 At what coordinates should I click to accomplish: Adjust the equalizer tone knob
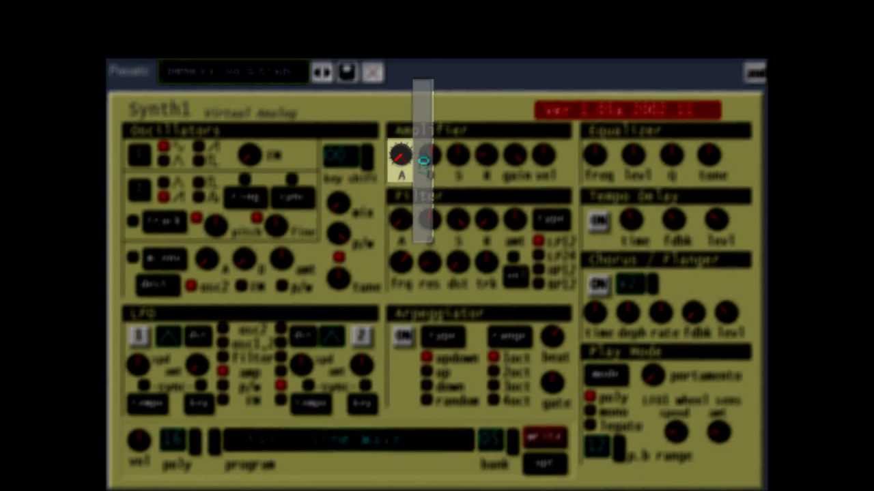pyautogui.click(x=709, y=155)
